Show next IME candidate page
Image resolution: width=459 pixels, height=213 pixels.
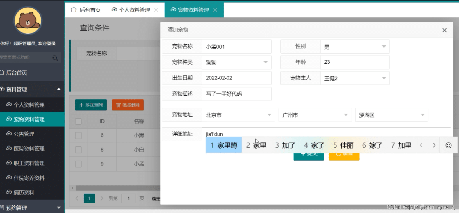434,145
